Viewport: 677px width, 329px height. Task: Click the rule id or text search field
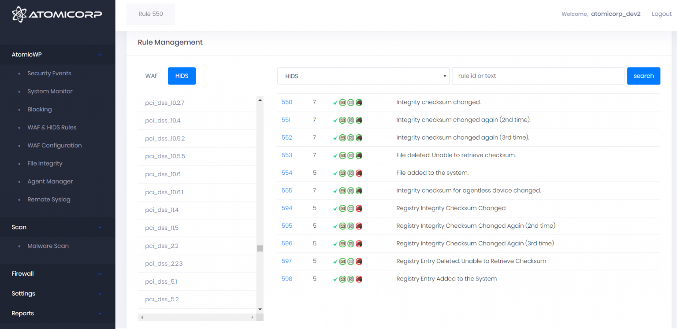click(538, 76)
